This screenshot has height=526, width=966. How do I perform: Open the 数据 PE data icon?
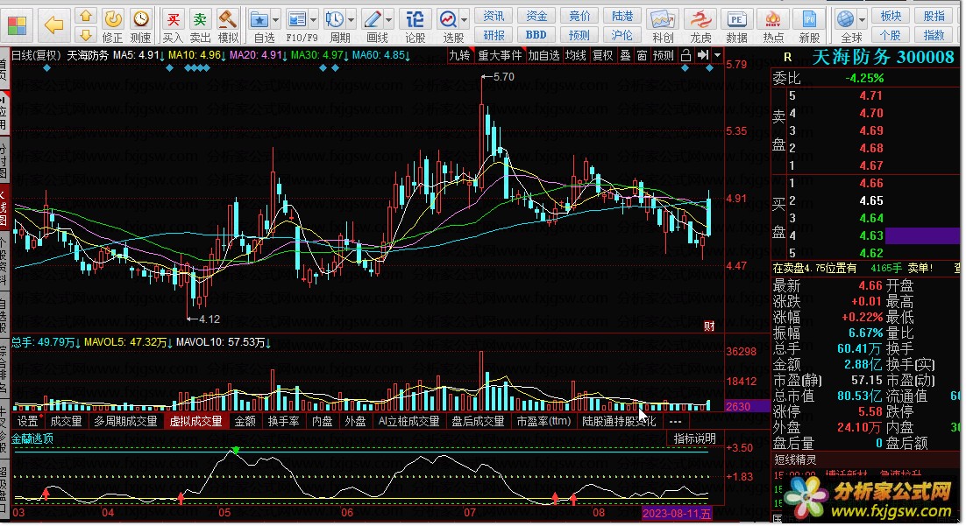pyautogui.click(x=737, y=19)
